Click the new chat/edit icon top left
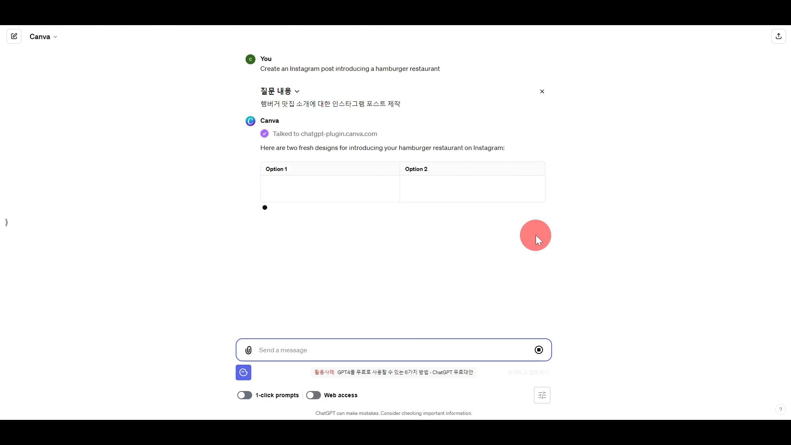 [x=14, y=36]
